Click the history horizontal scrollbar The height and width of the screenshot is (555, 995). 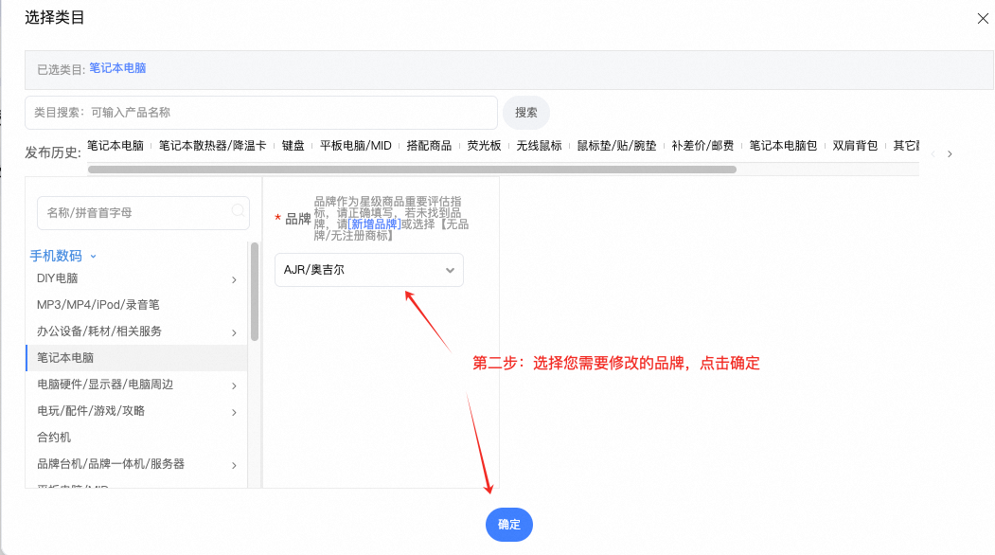pyautogui.click(x=412, y=170)
